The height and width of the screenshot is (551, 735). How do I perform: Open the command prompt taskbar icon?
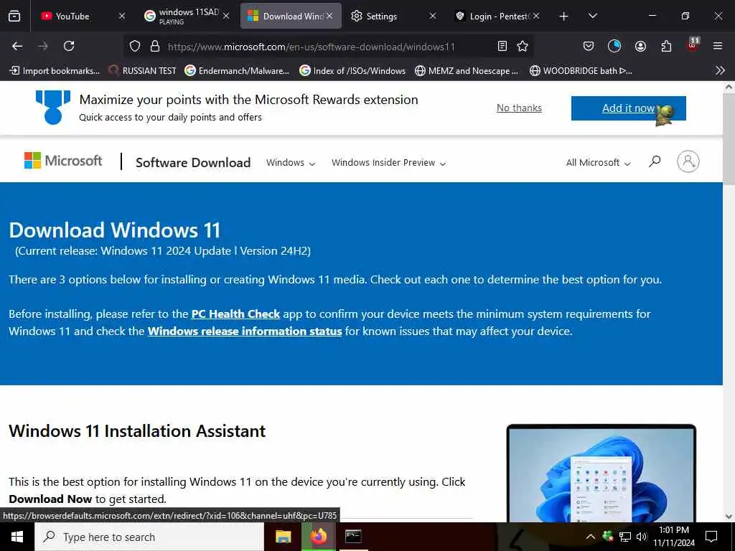tap(353, 537)
